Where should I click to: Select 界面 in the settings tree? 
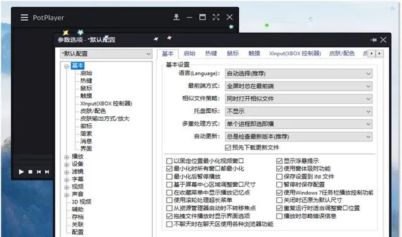pos(86,148)
